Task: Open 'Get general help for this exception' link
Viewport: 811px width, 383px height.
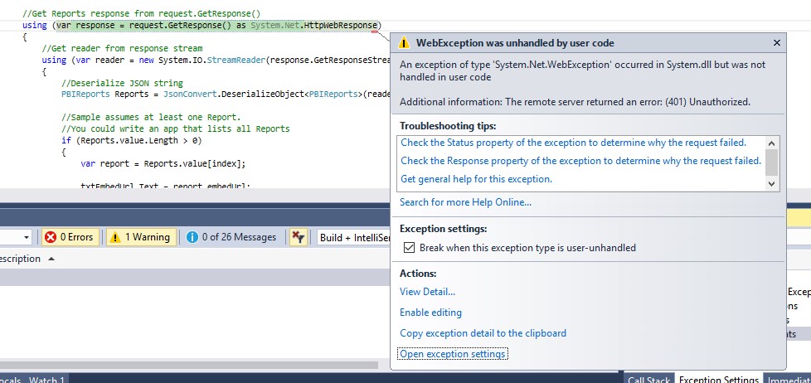Action: [476, 179]
